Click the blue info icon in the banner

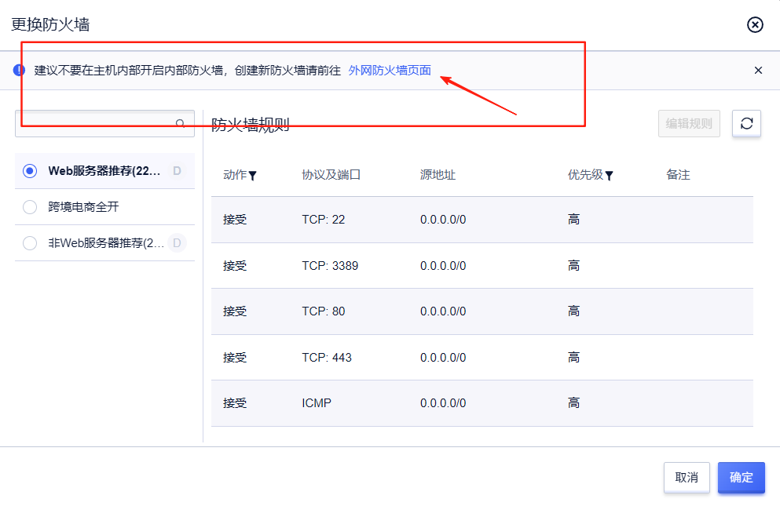tap(17, 70)
